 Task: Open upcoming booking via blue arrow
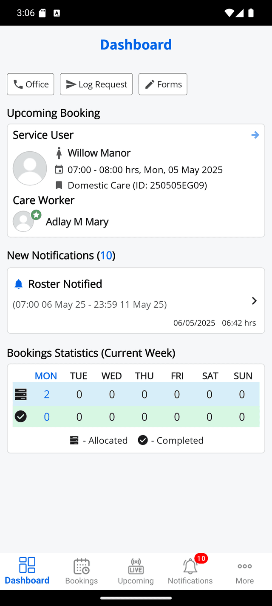255,135
